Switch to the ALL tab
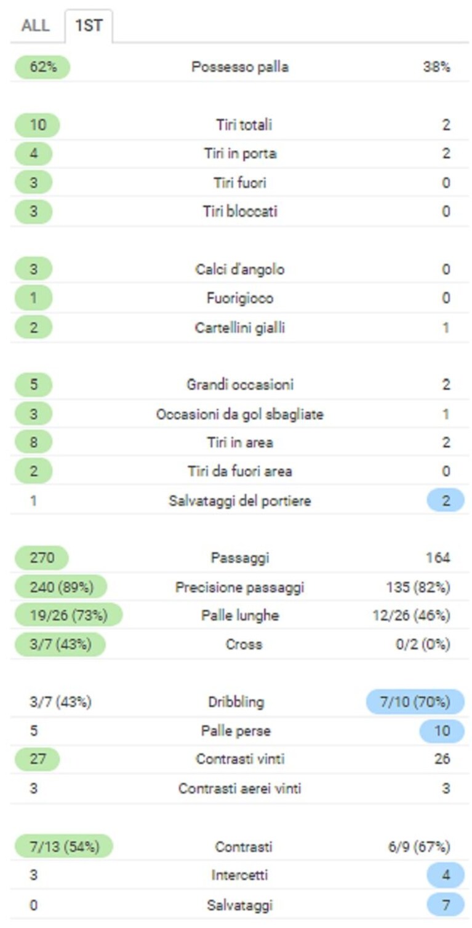 coord(36,26)
